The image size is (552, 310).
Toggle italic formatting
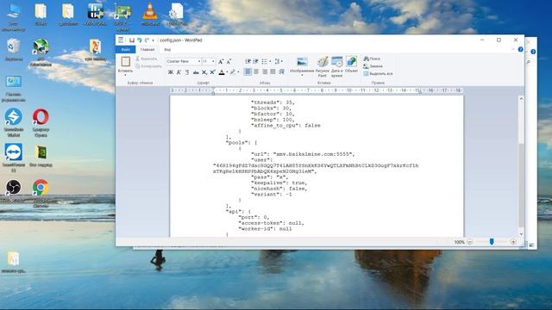179,72
